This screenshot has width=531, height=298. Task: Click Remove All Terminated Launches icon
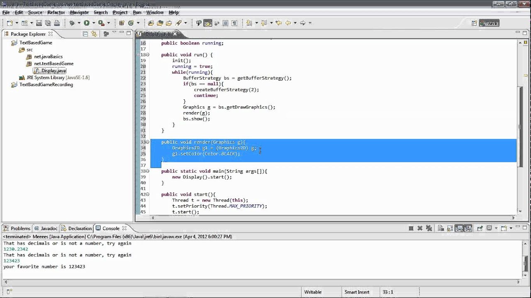[x=429, y=228]
